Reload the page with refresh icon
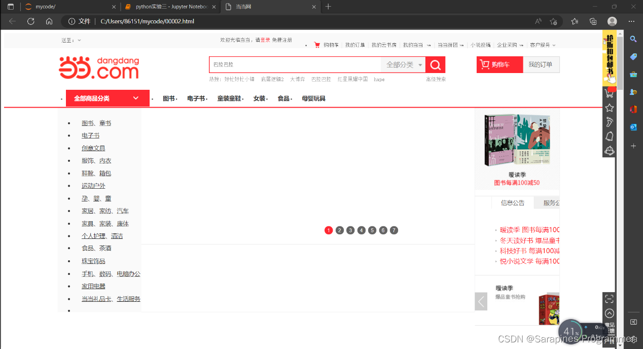 30,21
